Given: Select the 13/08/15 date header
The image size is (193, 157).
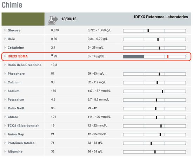Looking at the screenshot, I should coord(69,19).
